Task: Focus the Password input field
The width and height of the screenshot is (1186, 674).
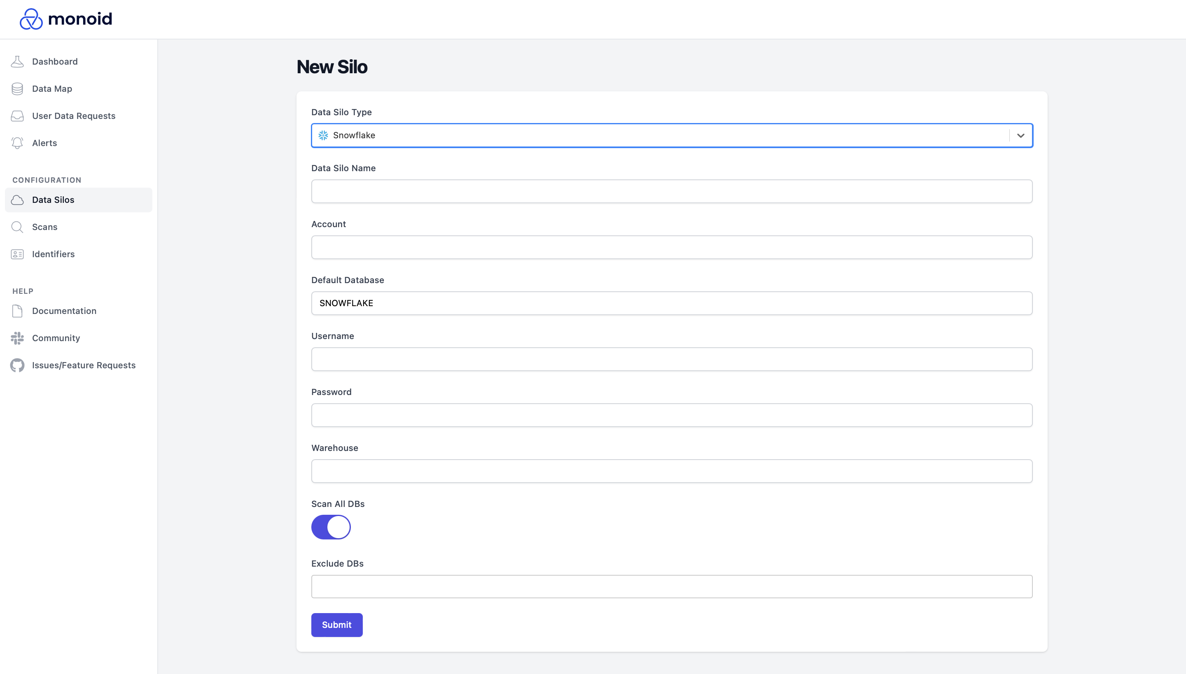Action: (x=672, y=415)
